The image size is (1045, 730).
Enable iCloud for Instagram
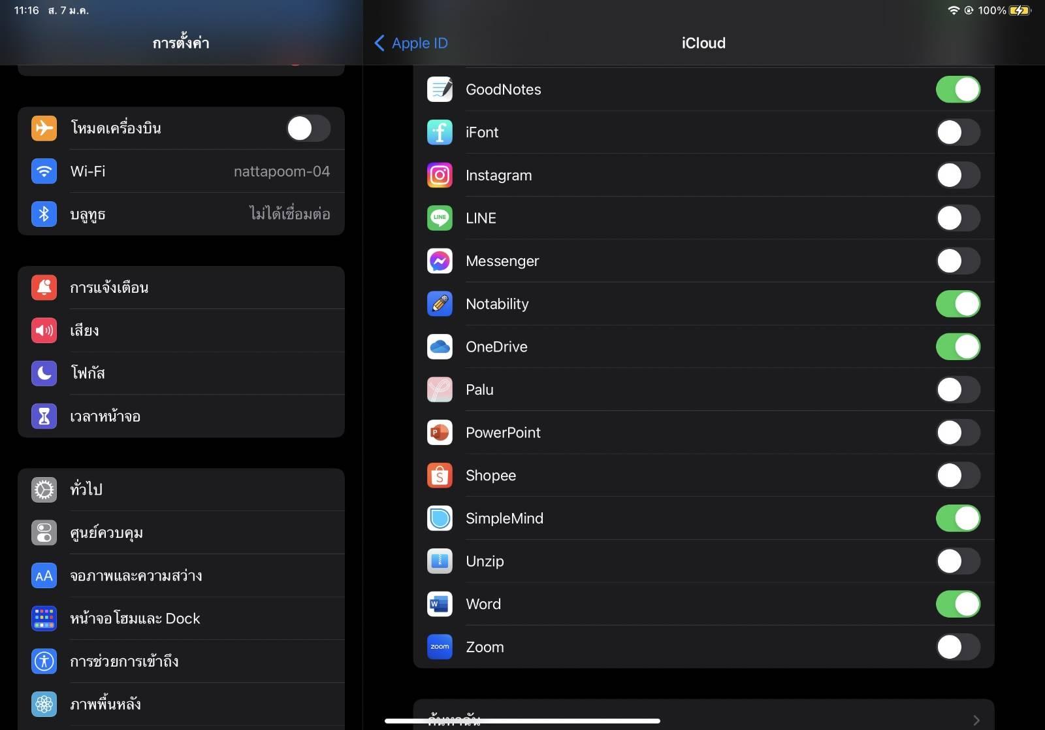point(958,175)
